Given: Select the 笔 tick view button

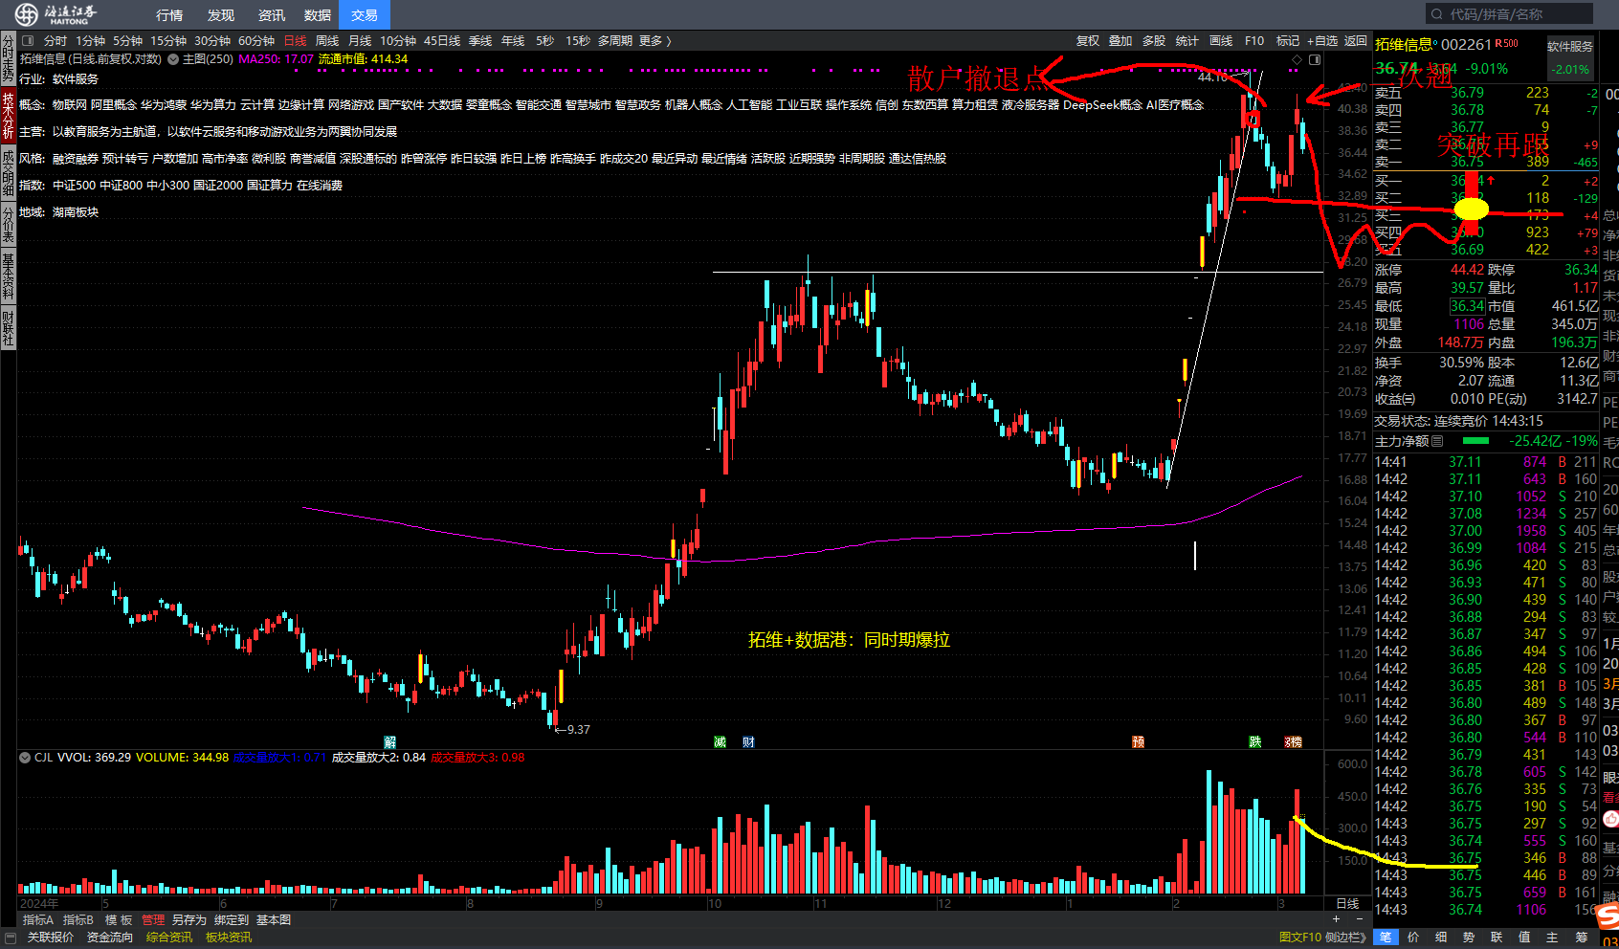Looking at the screenshot, I should [1386, 938].
